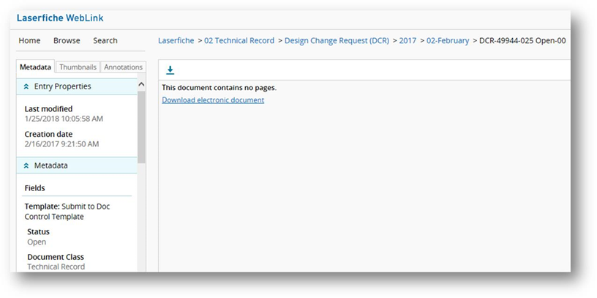597x298 pixels.
Task: Click the sidebar scroll up arrow
Action: pos(141,84)
